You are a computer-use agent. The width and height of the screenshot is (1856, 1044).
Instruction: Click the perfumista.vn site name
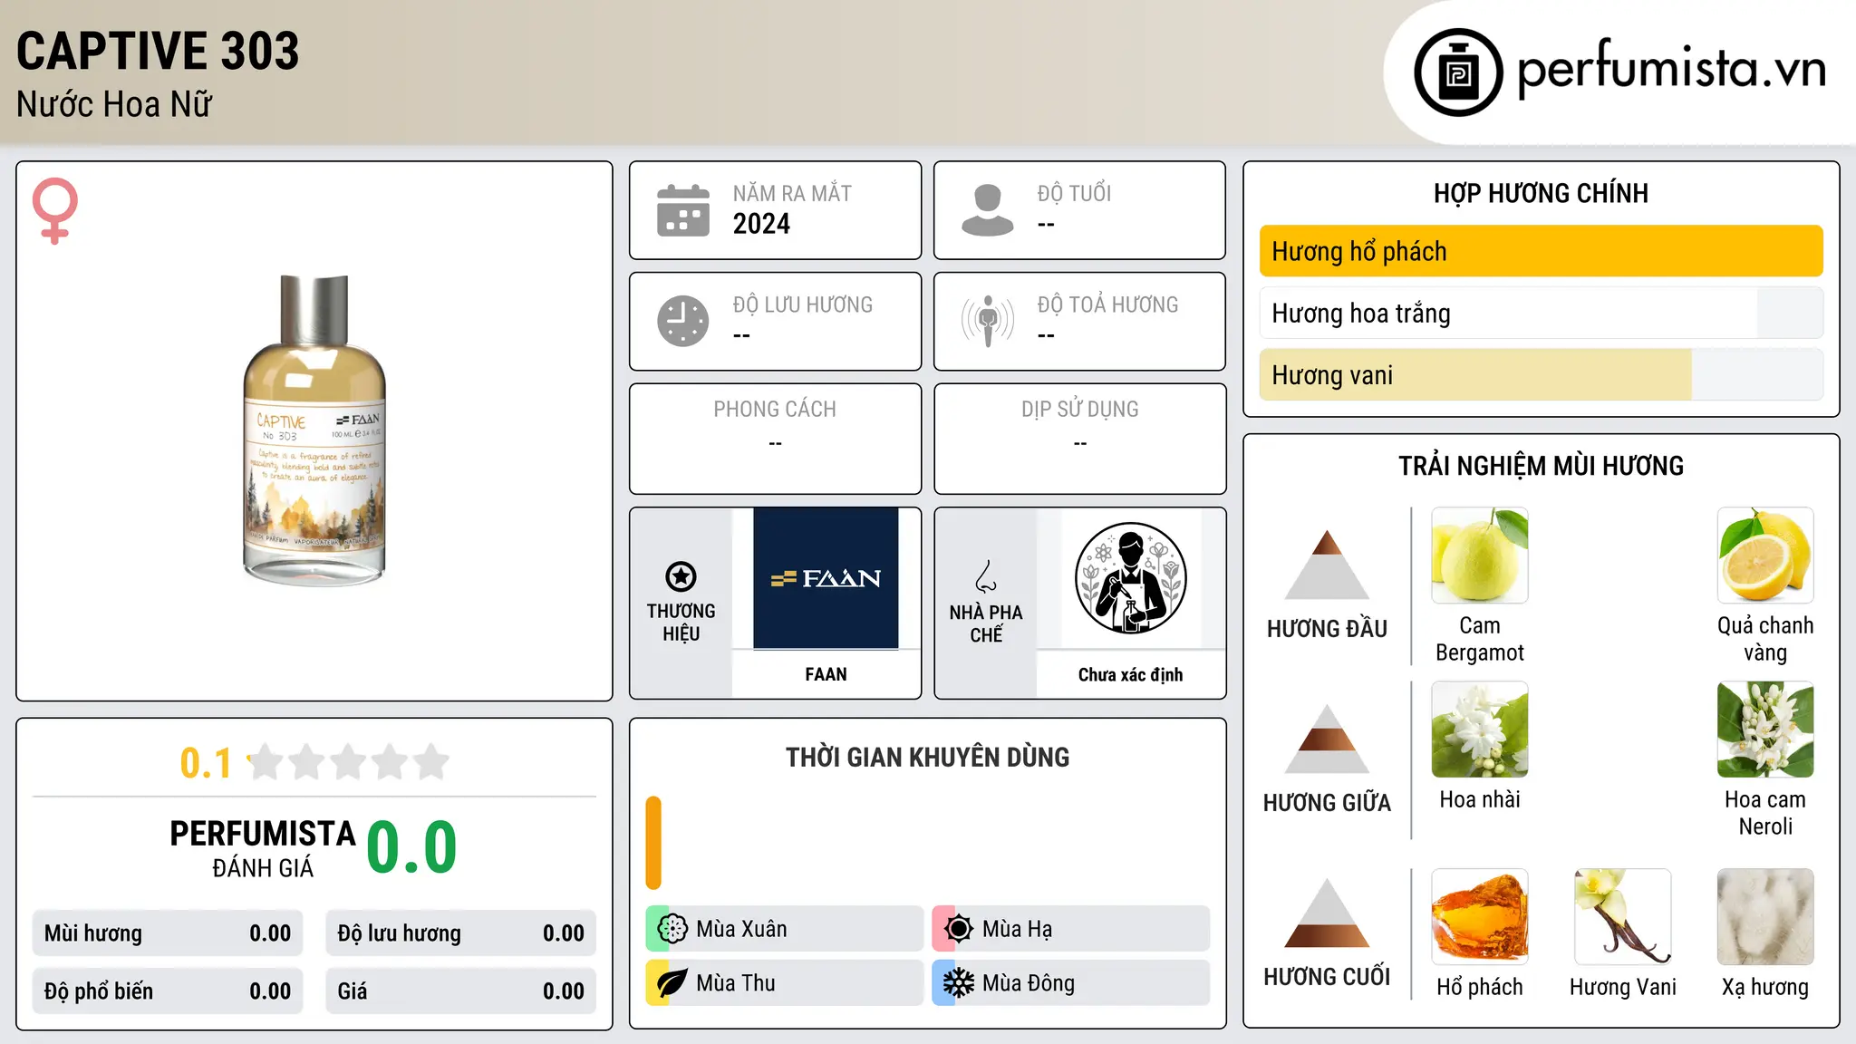coord(1672,68)
